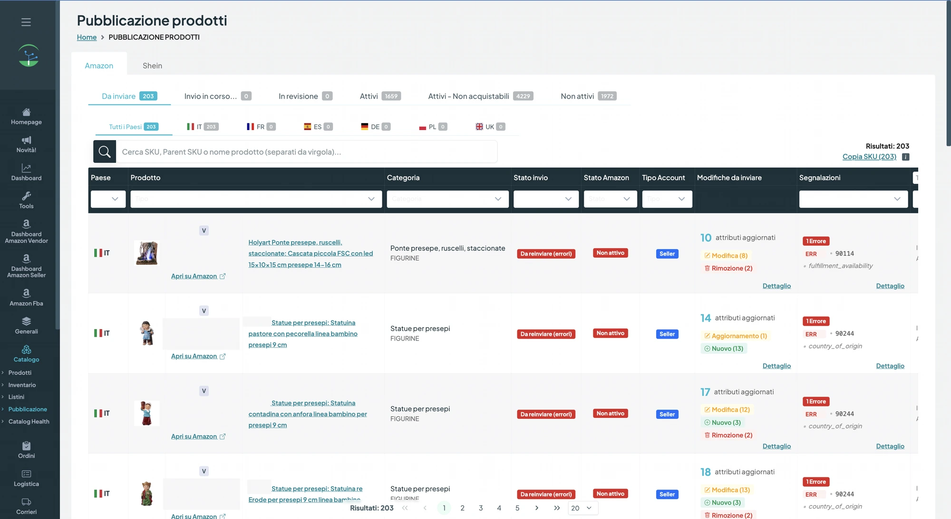Open Dashboard Amazon Vendor icon

tap(27, 224)
